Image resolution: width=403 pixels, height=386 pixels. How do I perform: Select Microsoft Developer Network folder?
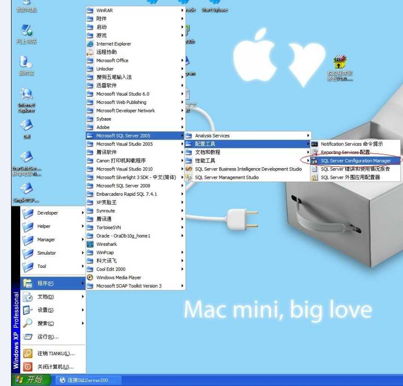tap(135, 111)
